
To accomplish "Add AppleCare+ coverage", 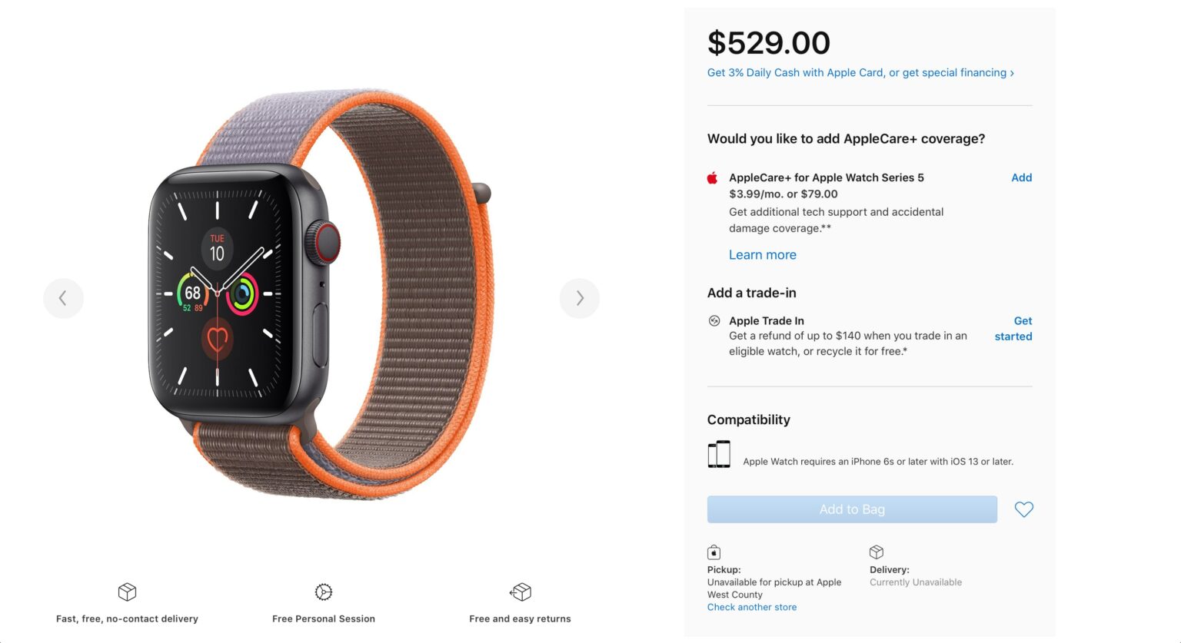I will [1021, 177].
